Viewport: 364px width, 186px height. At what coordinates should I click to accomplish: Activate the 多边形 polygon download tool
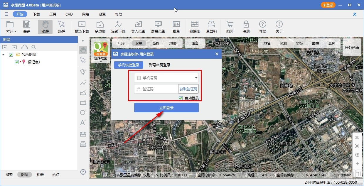click(100, 27)
